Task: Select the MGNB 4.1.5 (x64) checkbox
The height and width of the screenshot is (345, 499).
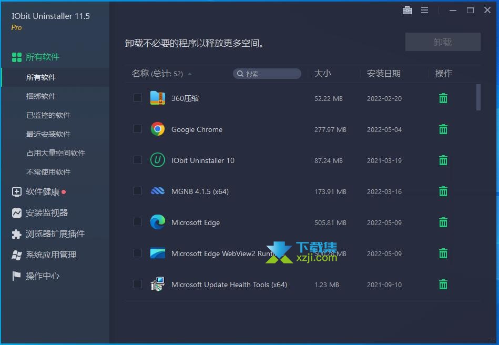Action: (138, 190)
